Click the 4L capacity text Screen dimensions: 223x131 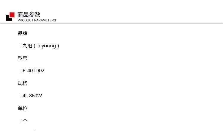[25, 96]
